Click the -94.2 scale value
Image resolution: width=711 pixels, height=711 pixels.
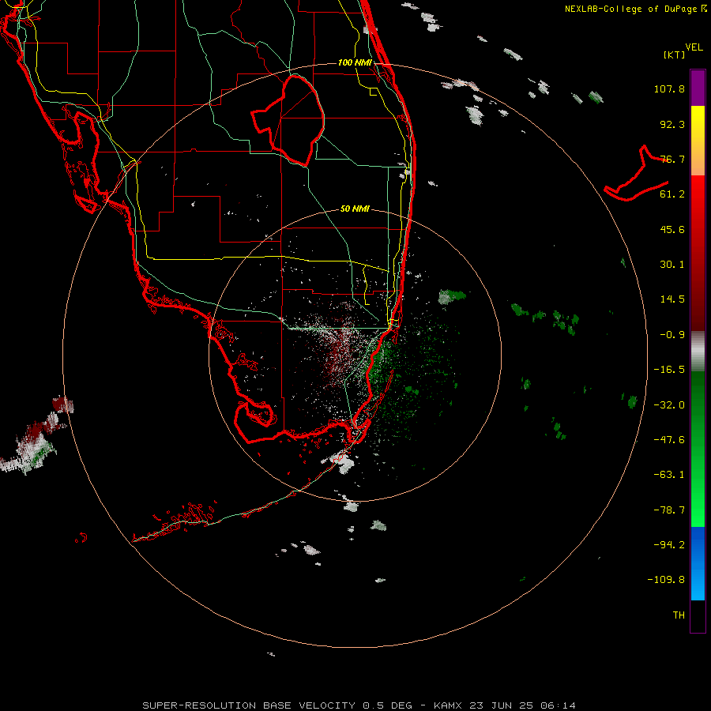pyautogui.click(x=669, y=545)
